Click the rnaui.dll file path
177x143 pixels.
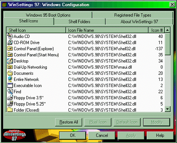(x=100, y=67)
